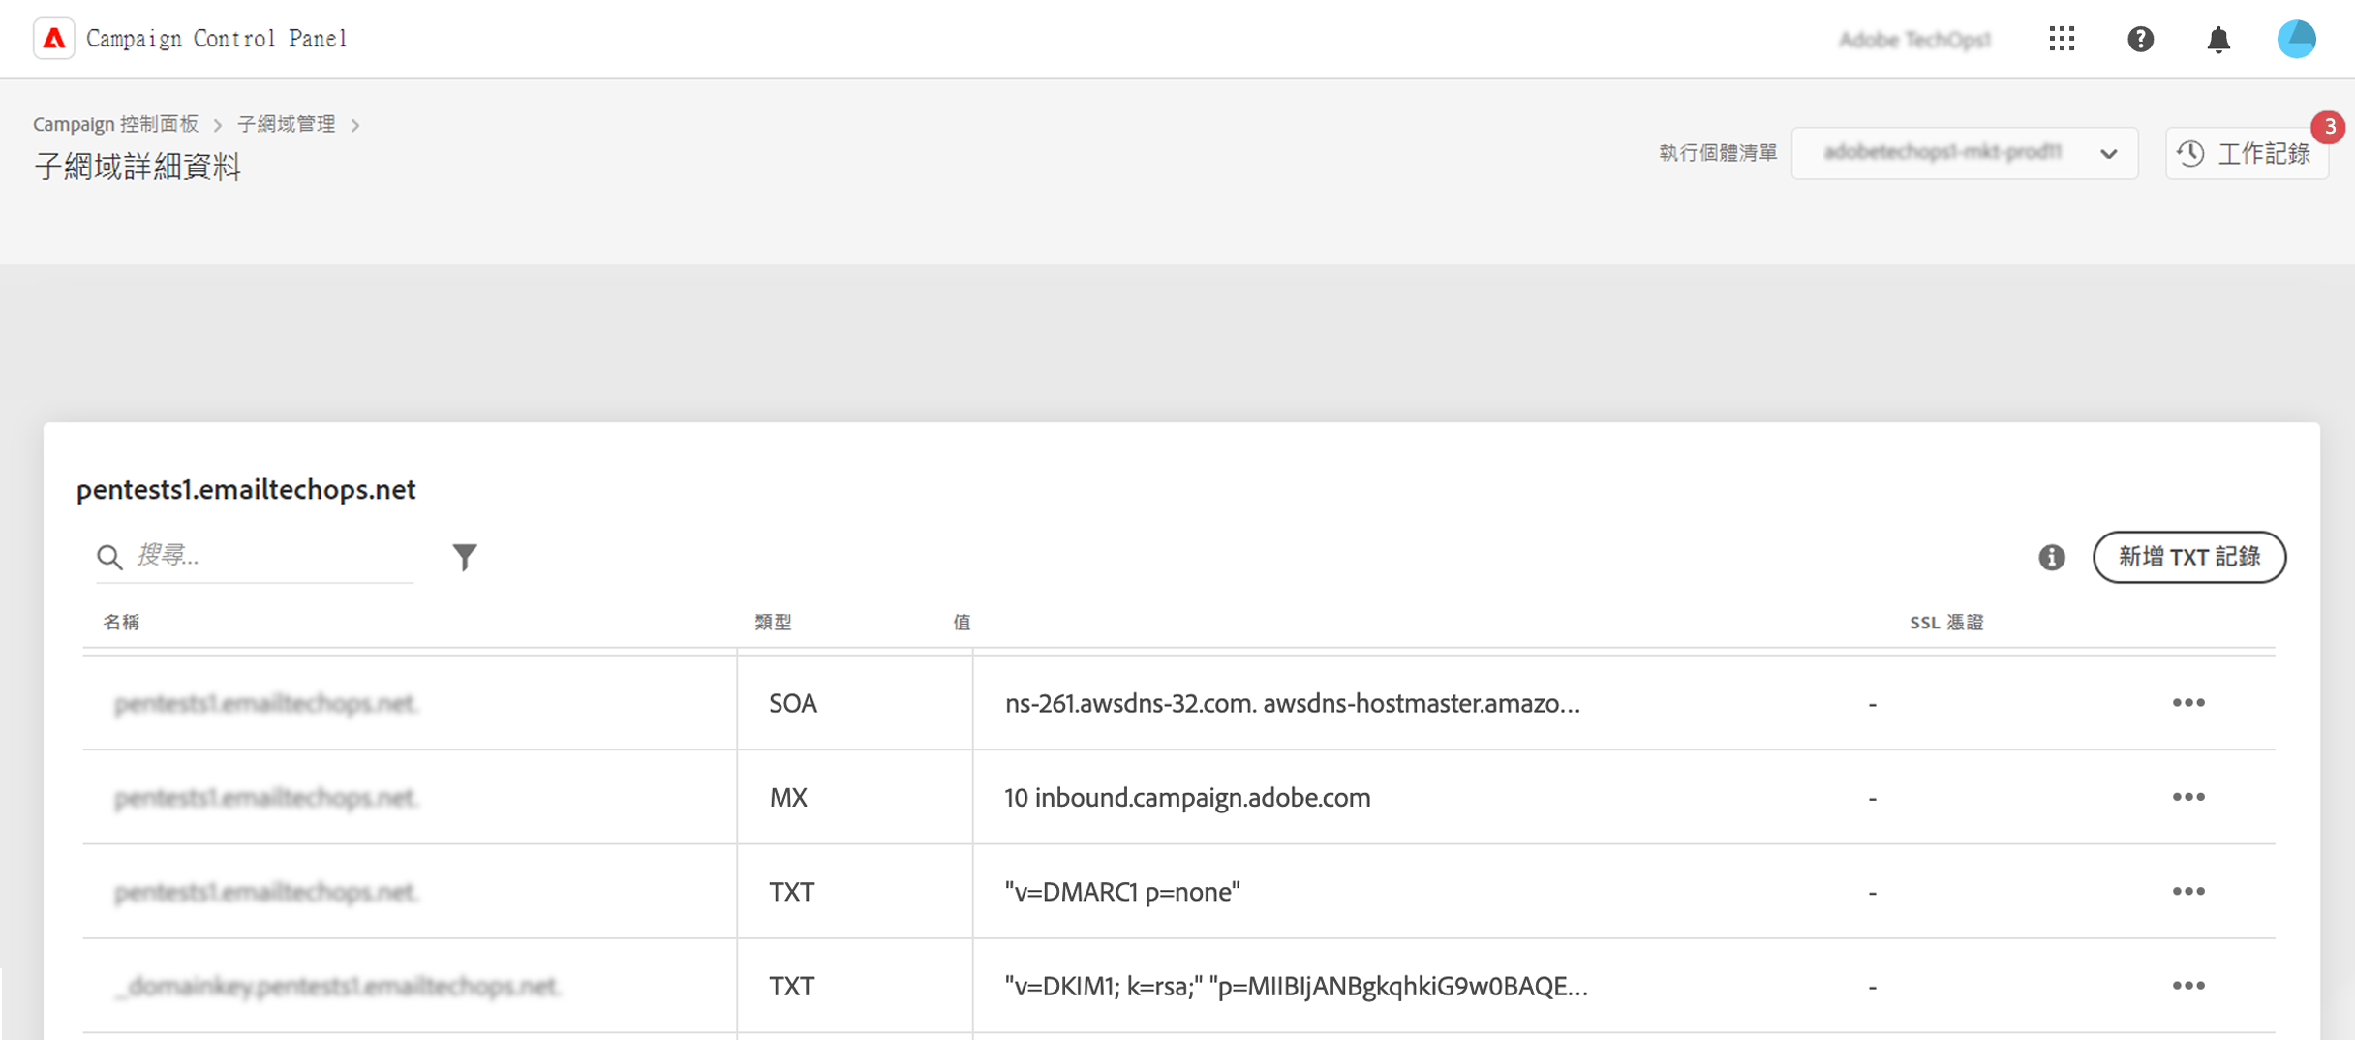
Task: Sort by the 名稱 column header
Action: [121, 622]
